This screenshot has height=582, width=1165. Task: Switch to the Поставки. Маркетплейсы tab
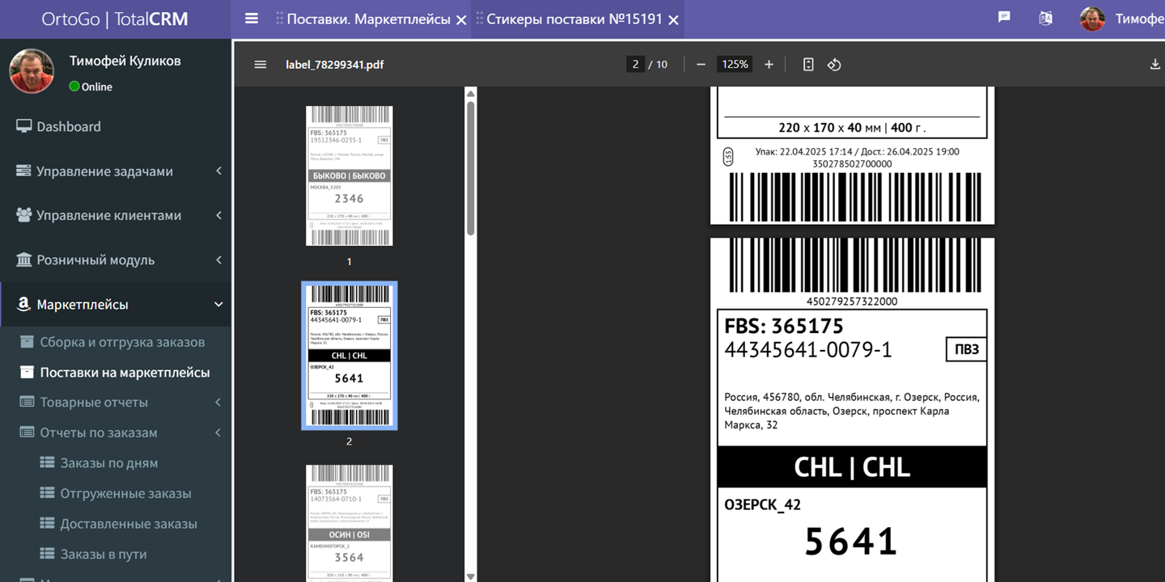(x=369, y=19)
